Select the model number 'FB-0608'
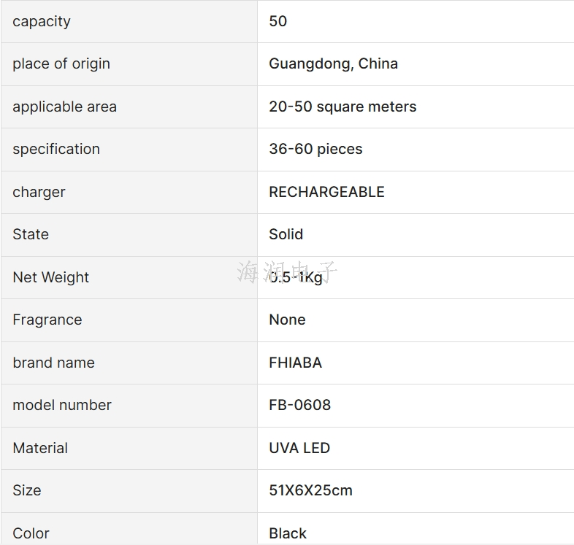This screenshot has width=574, height=545. click(299, 405)
